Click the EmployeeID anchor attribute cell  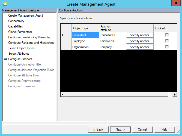click(112, 41)
